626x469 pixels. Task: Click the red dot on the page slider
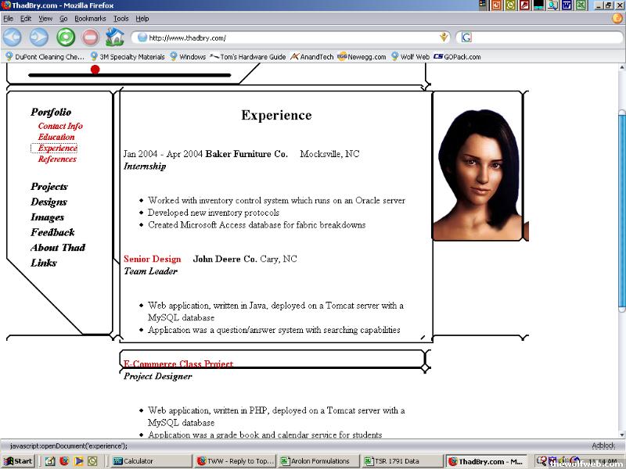95,70
